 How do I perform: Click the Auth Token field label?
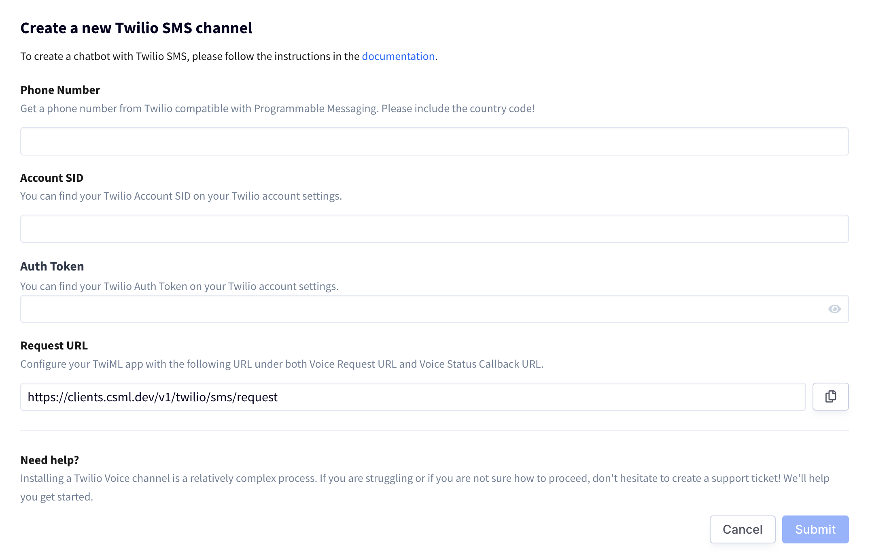(52, 266)
